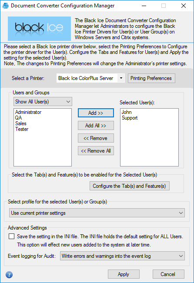
Task: Select John in the Selected User(s) list
Action: [x=127, y=112]
